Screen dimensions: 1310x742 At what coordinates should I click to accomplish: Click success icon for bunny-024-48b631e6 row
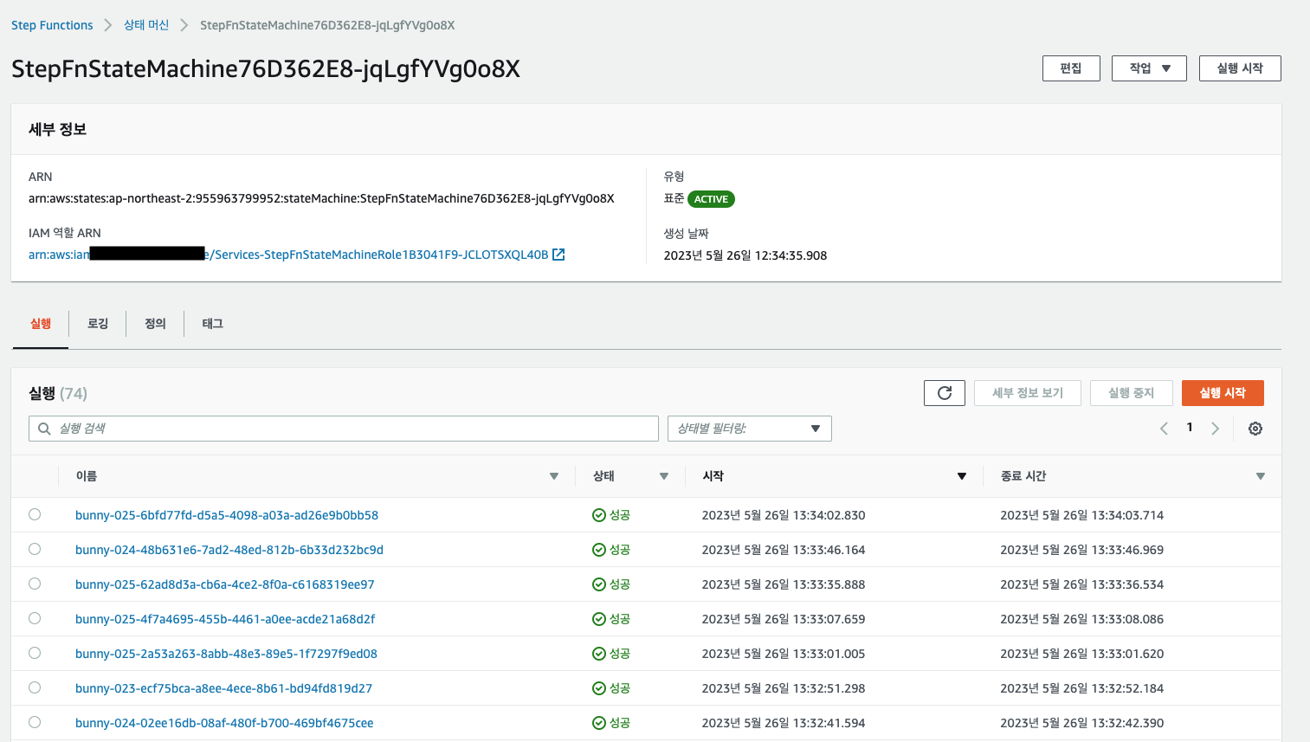(598, 550)
